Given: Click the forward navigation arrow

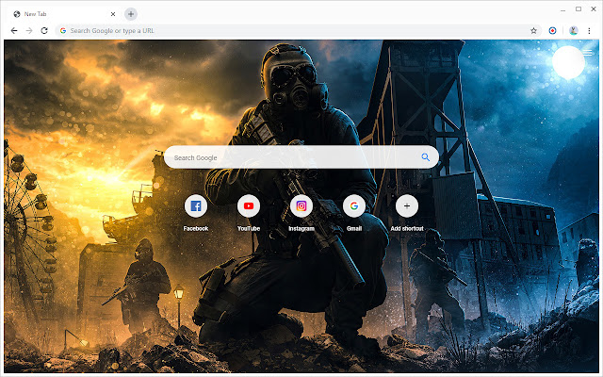Looking at the screenshot, I should (29, 31).
